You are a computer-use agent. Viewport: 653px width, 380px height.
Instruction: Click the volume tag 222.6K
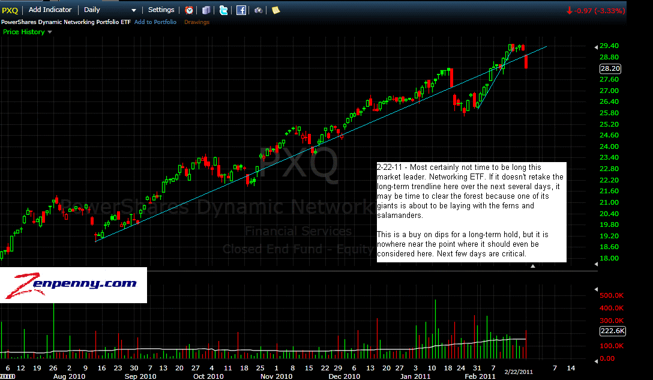[x=613, y=331]
